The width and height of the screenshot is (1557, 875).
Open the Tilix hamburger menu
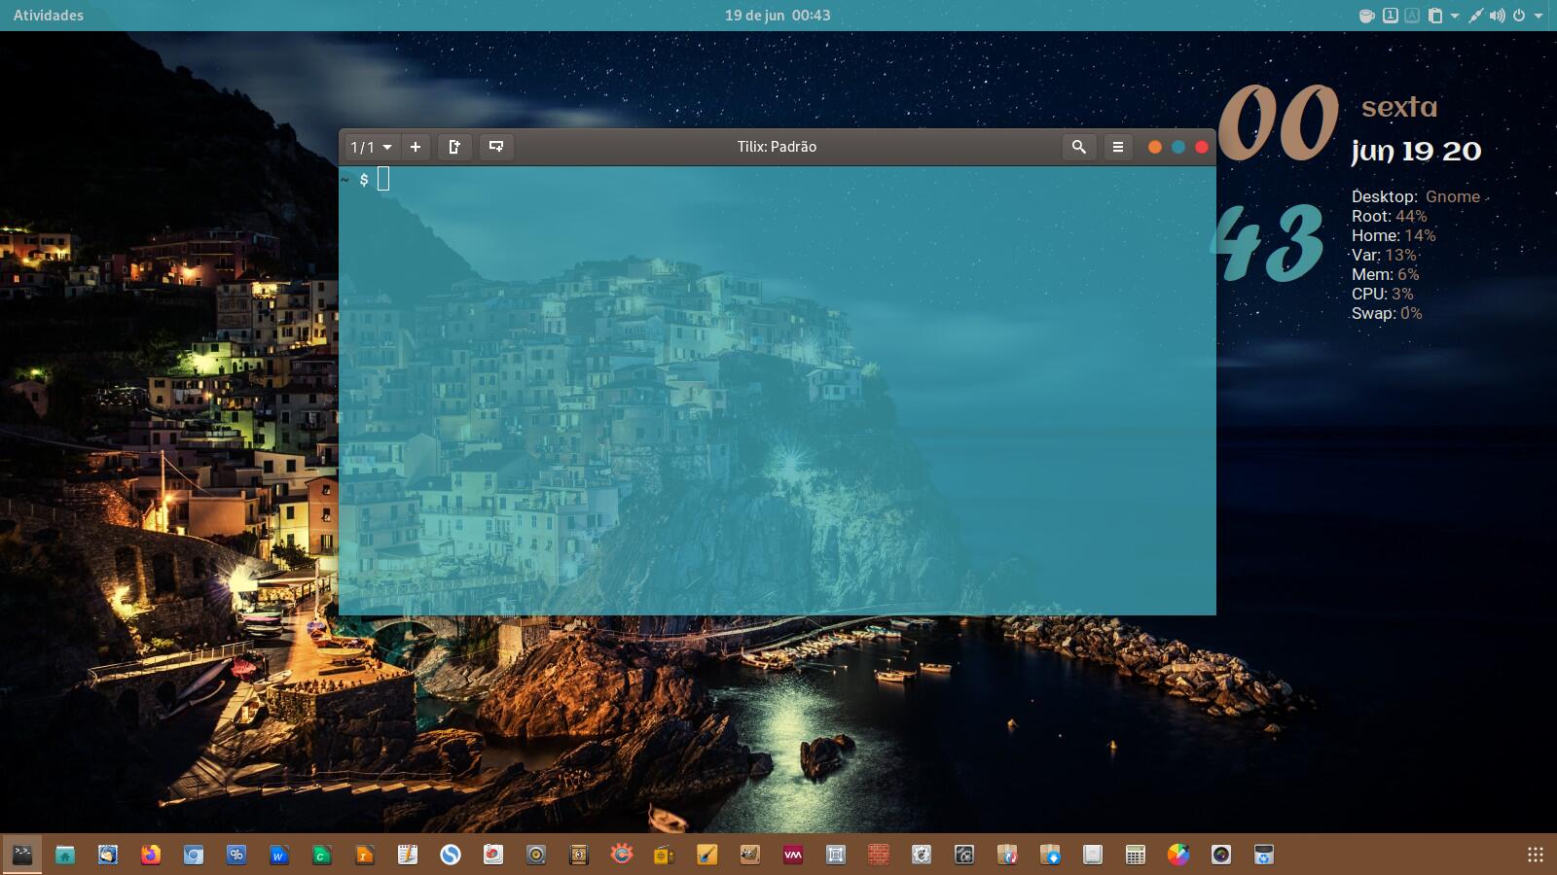(1117, 147)
